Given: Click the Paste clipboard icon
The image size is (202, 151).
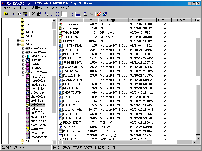Looking at the screenshot, I should click(25, 14).
